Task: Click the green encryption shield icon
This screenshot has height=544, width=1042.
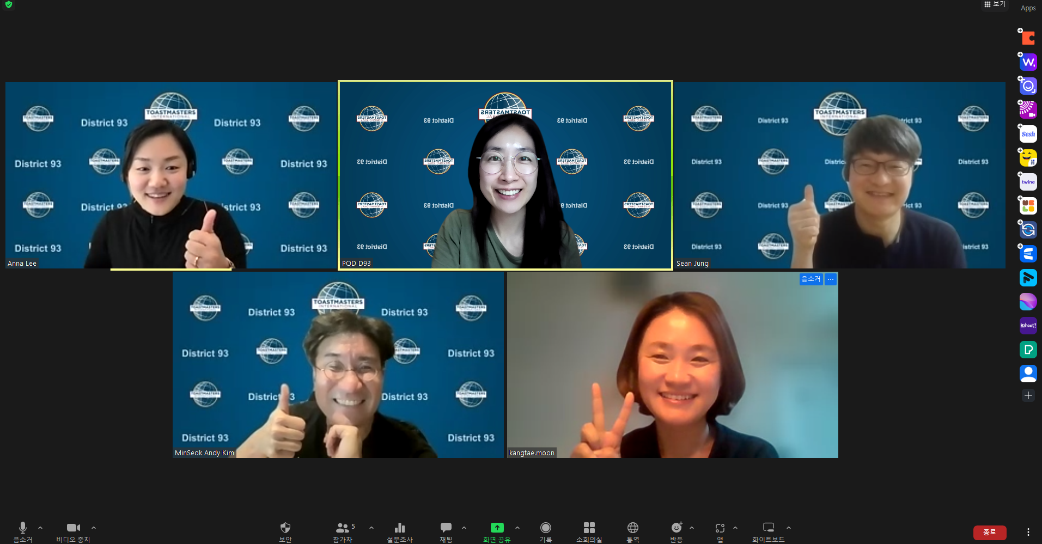Action: pyautogui.click(x=9, y=4)
